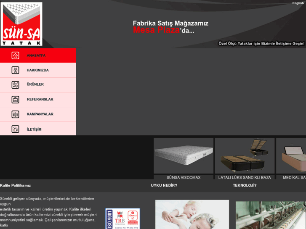Open the factory machinery image
306x229 pixels.
271,215
